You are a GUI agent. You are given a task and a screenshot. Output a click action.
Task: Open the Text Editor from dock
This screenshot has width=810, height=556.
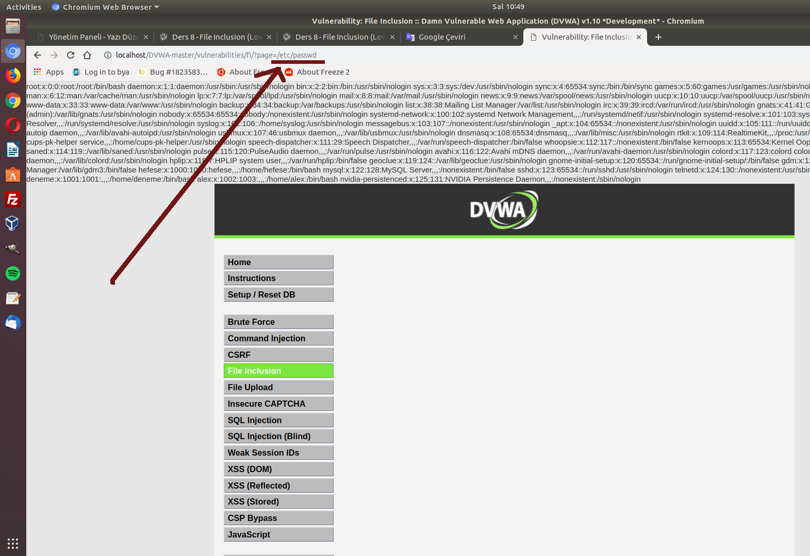point(13,298)
